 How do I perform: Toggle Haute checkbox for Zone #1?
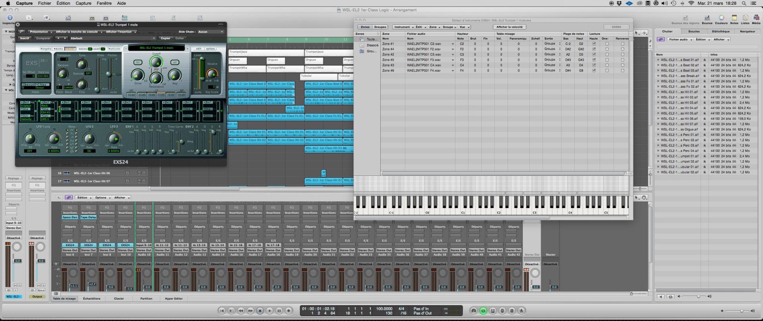tap(594, 44)
